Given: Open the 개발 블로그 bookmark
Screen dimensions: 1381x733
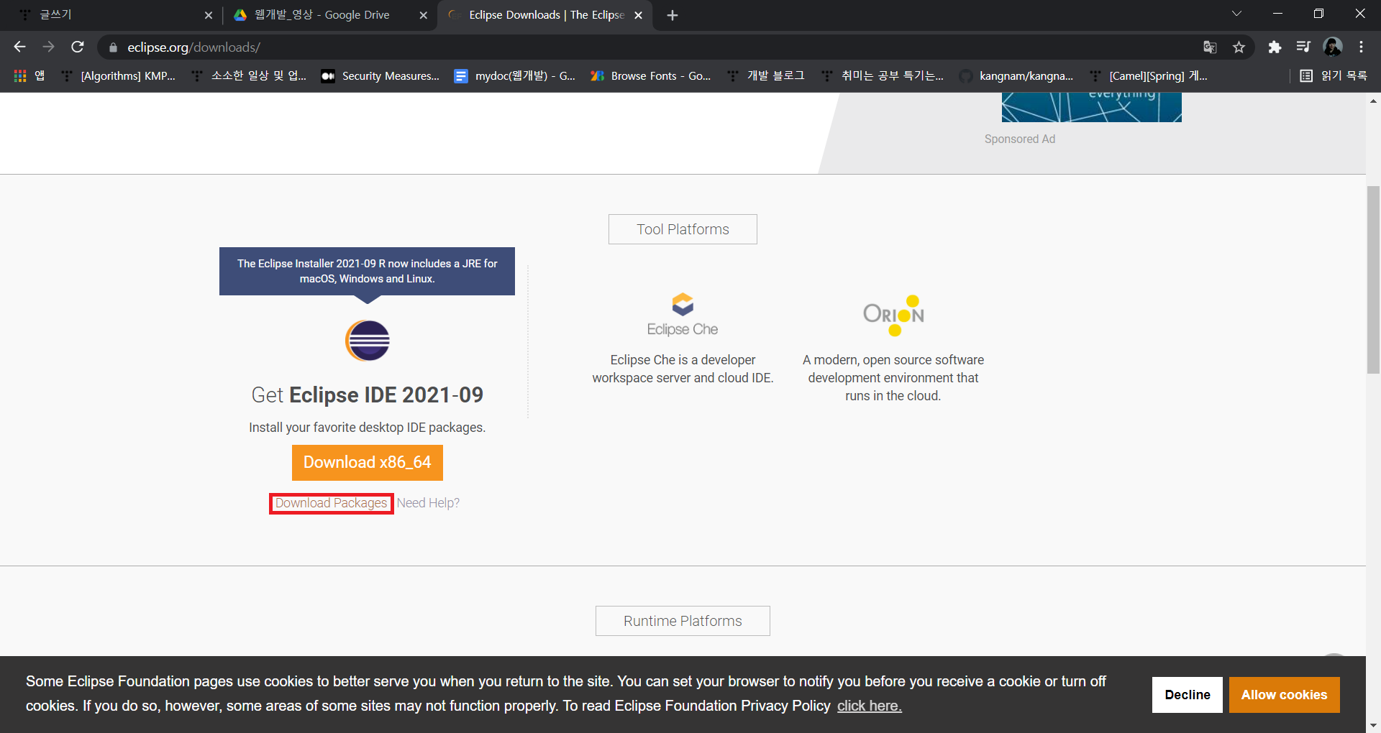Looking at the screenshot, I should (x=765, y=75).
